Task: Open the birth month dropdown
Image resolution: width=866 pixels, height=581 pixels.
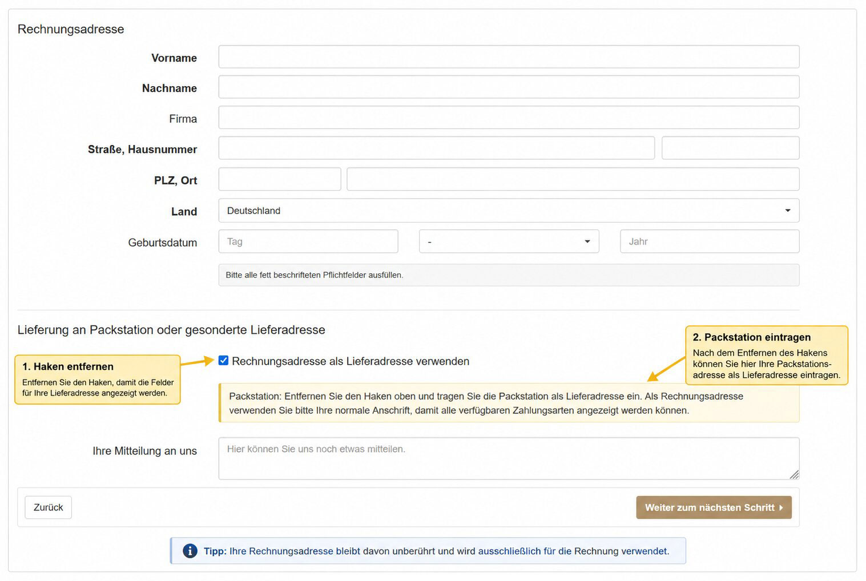Action: [509, 241]
